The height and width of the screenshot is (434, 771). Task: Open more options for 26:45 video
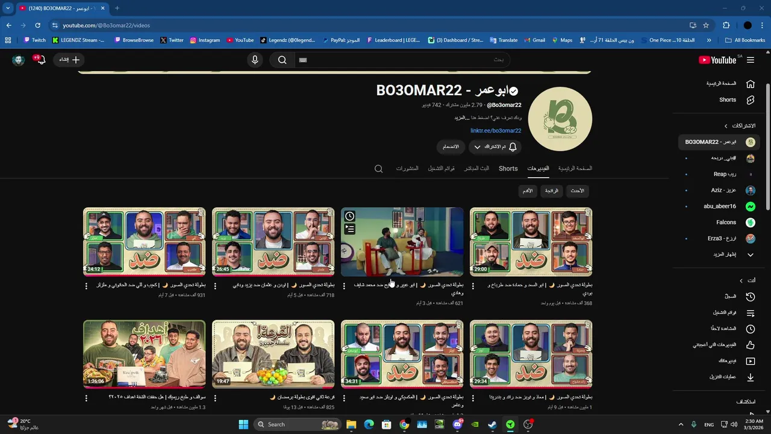pos(215,286)
